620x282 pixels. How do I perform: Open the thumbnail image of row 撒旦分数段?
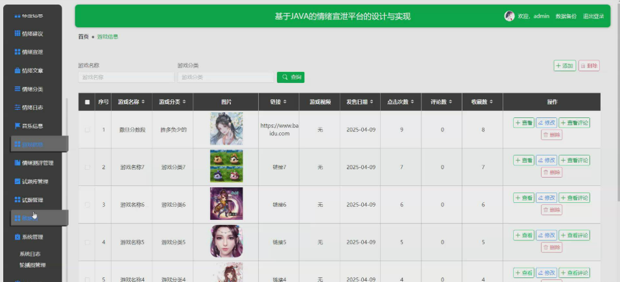[226, 128]
